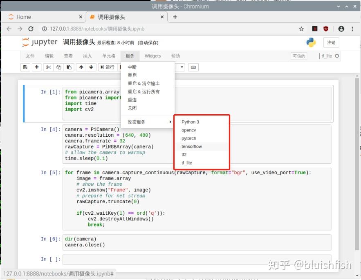361x280 pixels.
Task: Move the selected cell down
Action: 91,67
